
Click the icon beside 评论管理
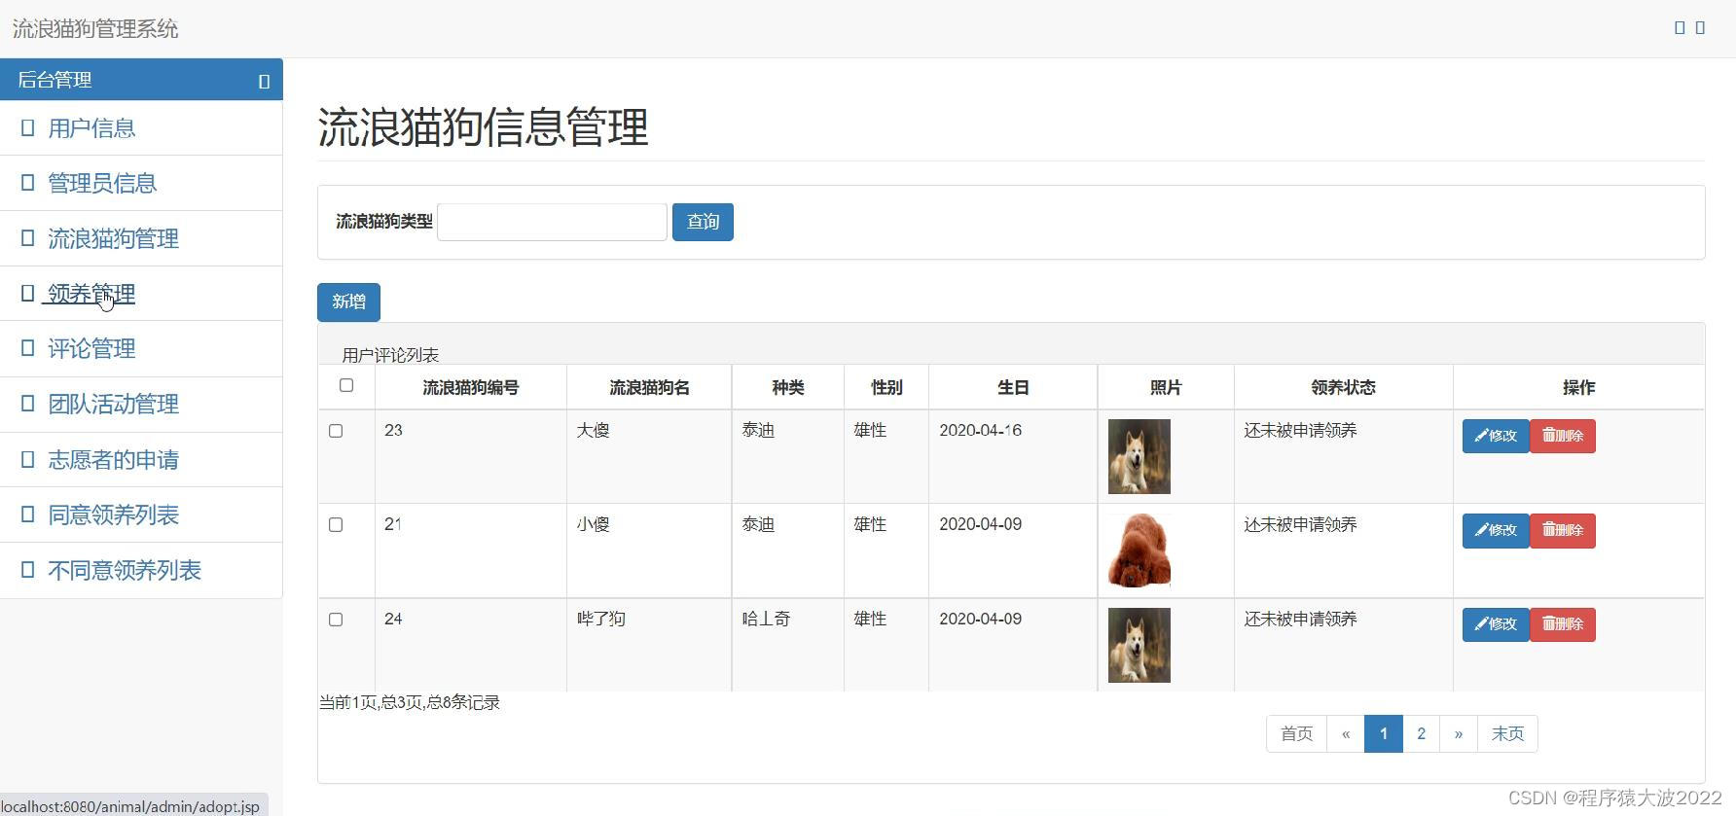(27, 348)
